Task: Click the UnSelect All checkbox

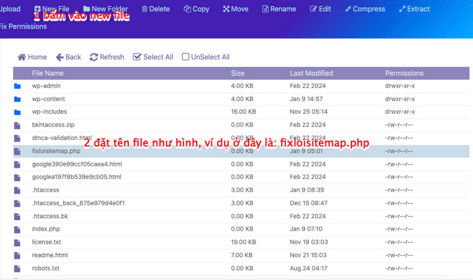Action: tap(185, 56)
